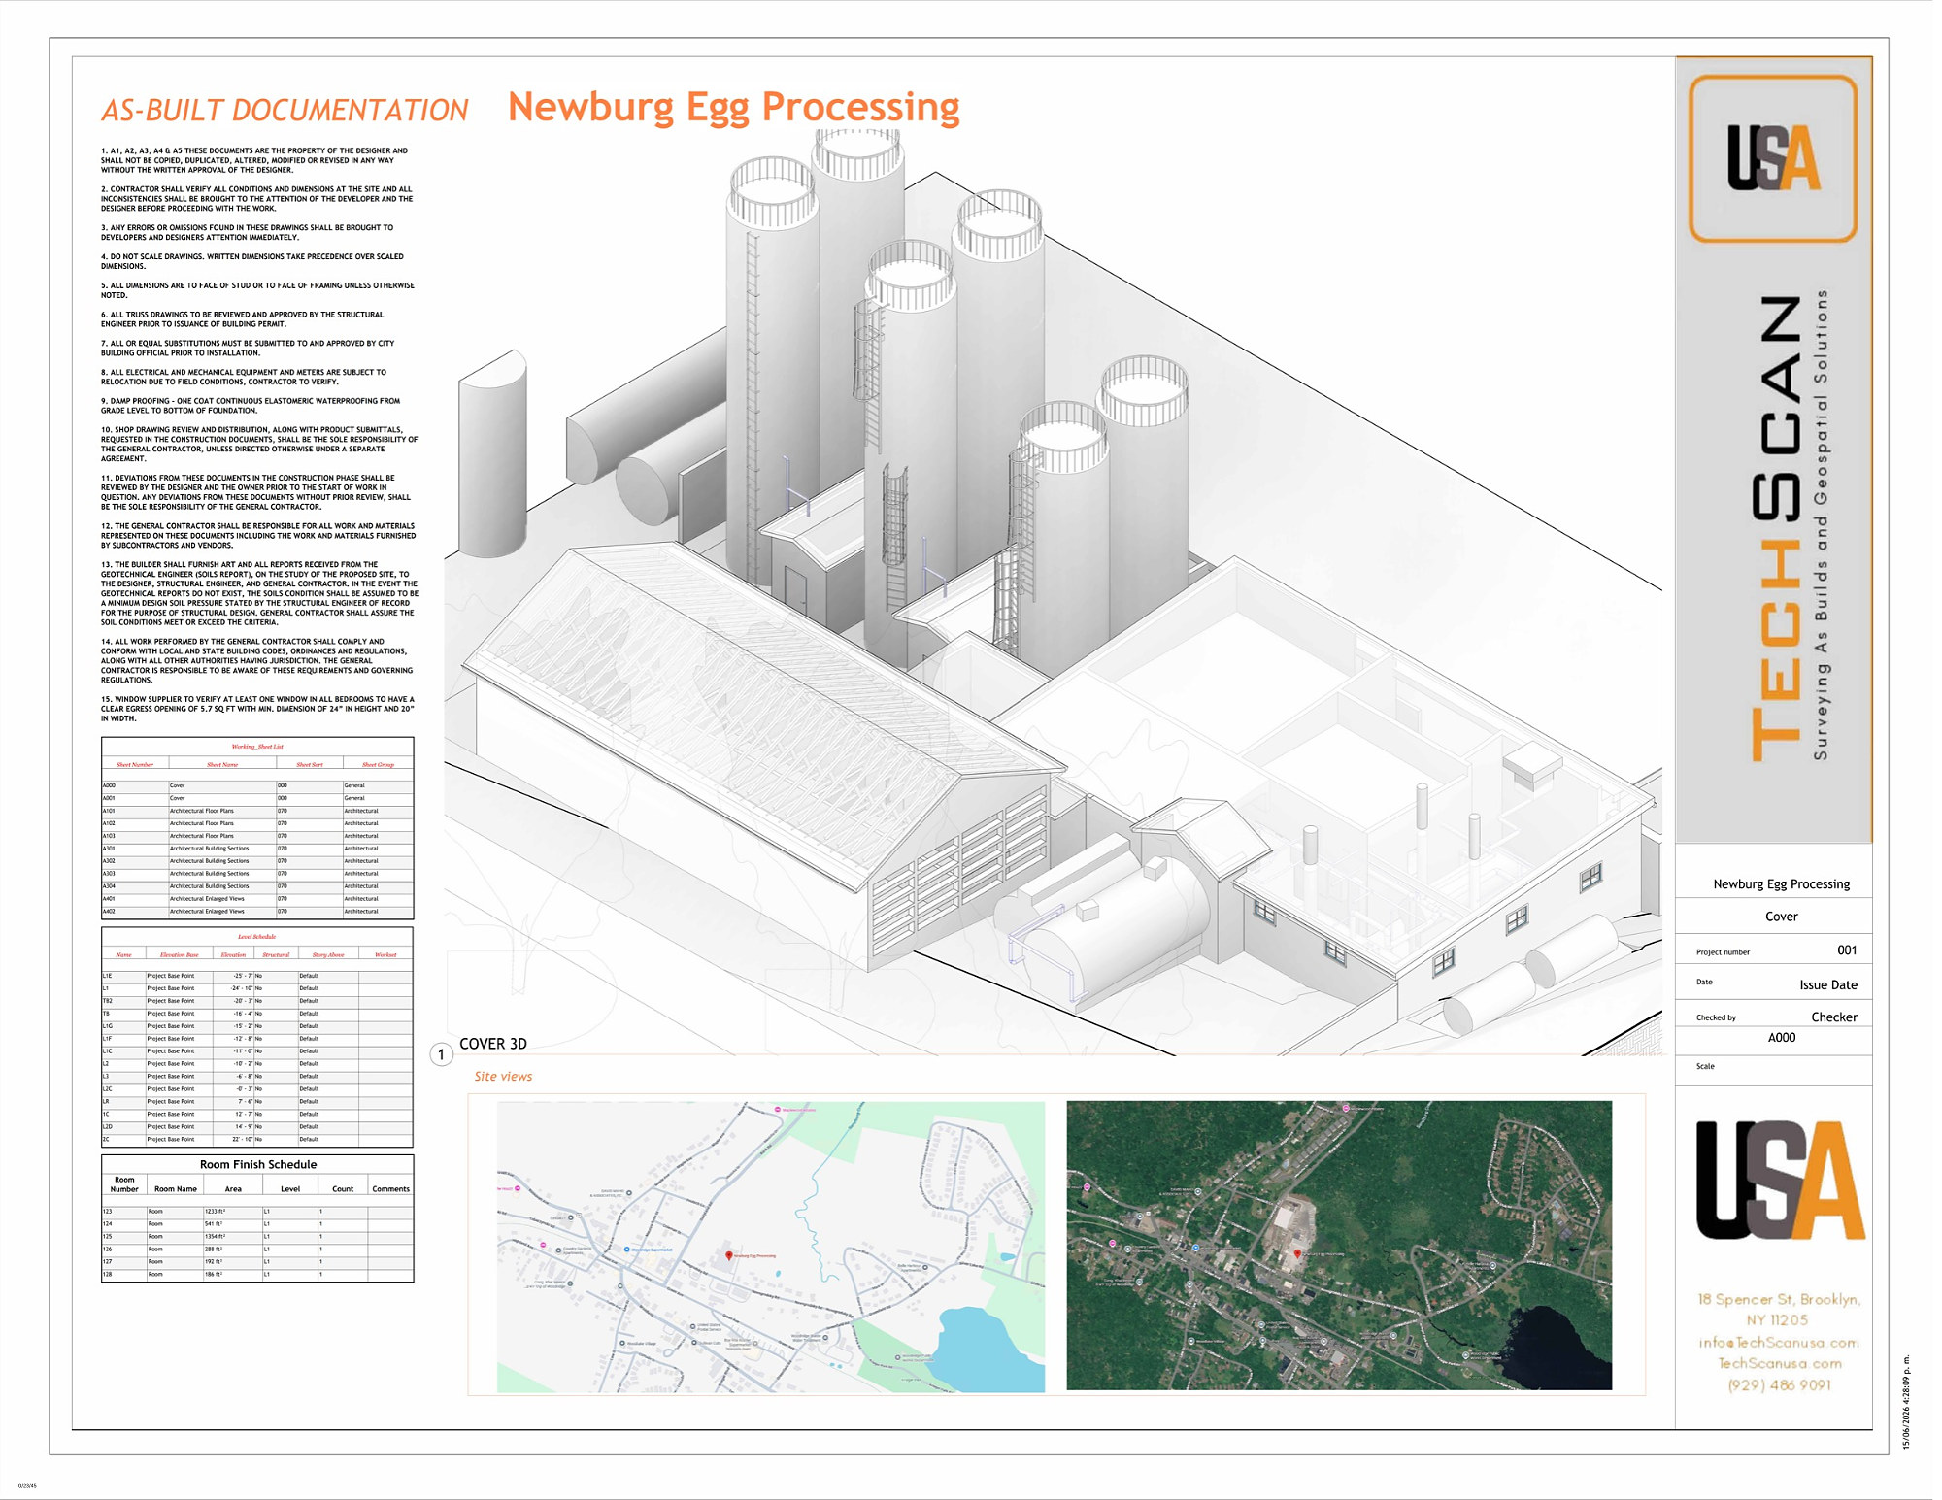Click the 'TechScanusa.com' website address

pos(1780,1364)
